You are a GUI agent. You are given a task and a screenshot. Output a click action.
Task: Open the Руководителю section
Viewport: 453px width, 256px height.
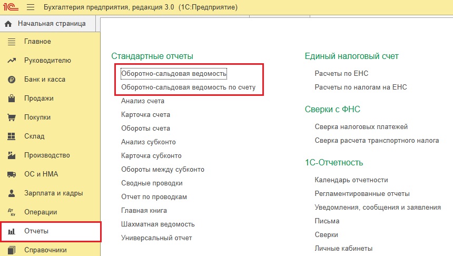(47, 61)
